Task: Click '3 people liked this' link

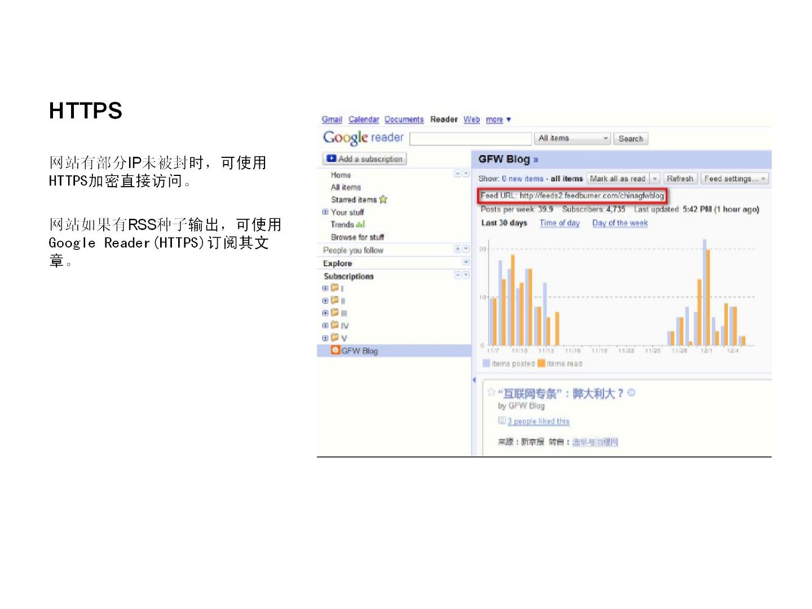Action: point(539,421)
